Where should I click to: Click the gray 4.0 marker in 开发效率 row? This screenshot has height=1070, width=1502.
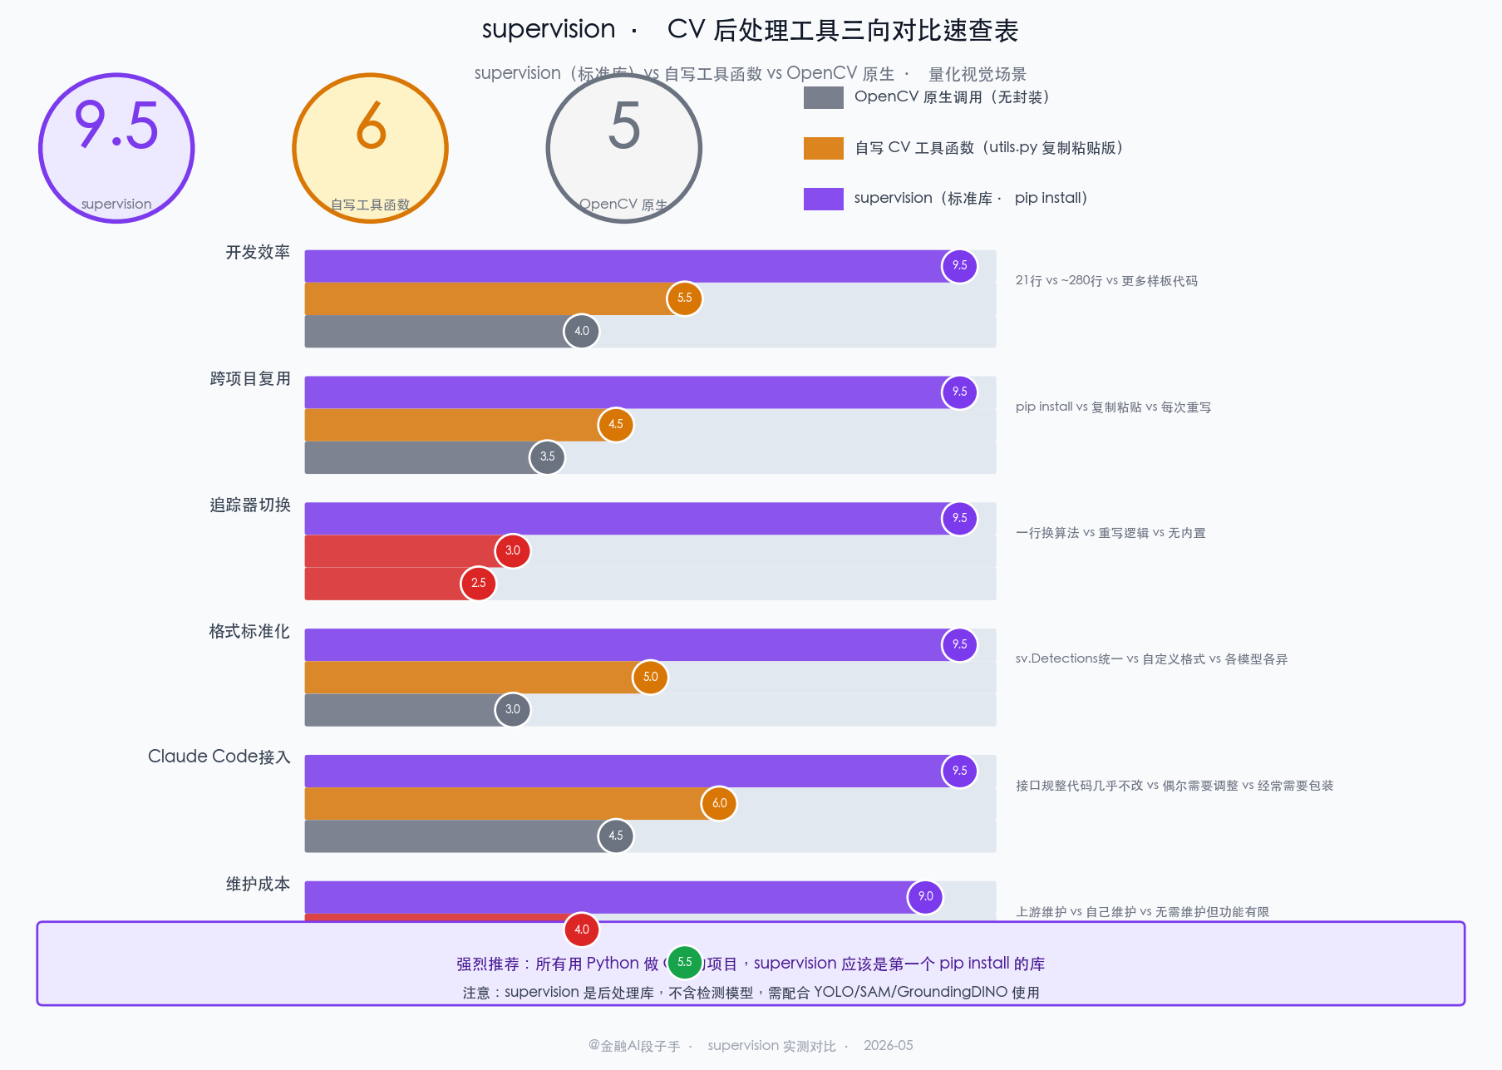point(581,331)
